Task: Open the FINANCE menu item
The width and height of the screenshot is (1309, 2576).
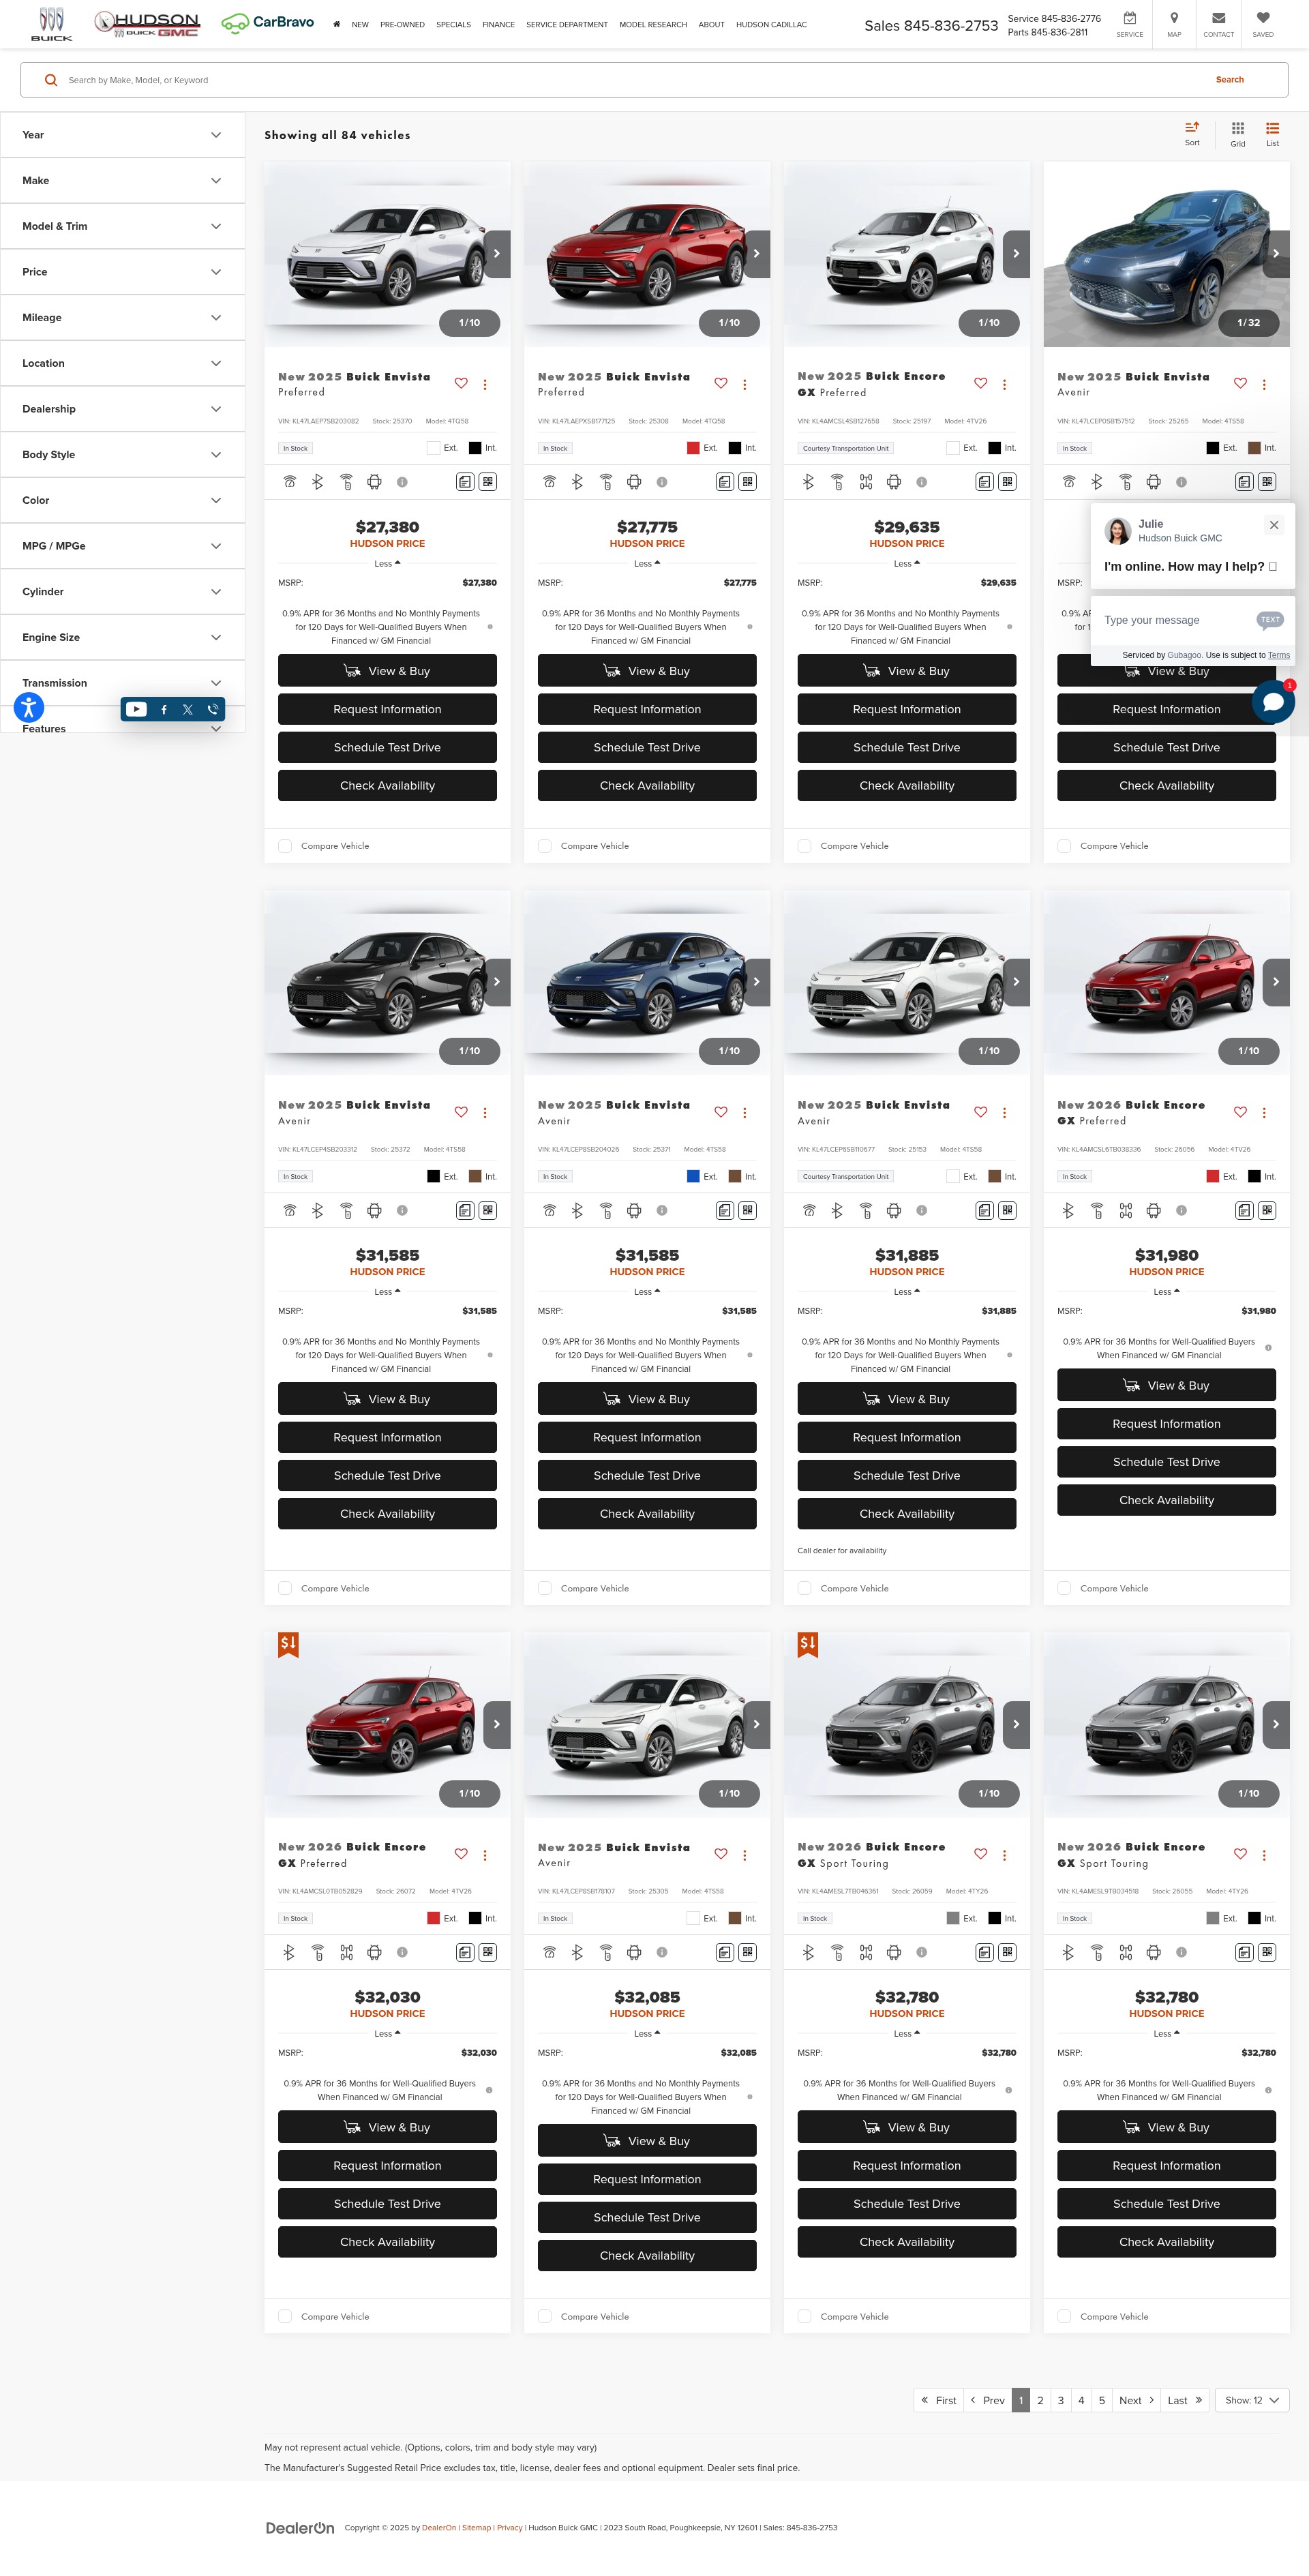Action: point(498,24)
